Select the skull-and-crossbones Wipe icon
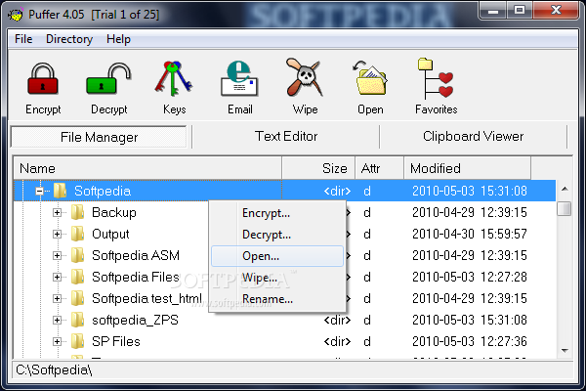586x391 pixels. pos(305,77)
